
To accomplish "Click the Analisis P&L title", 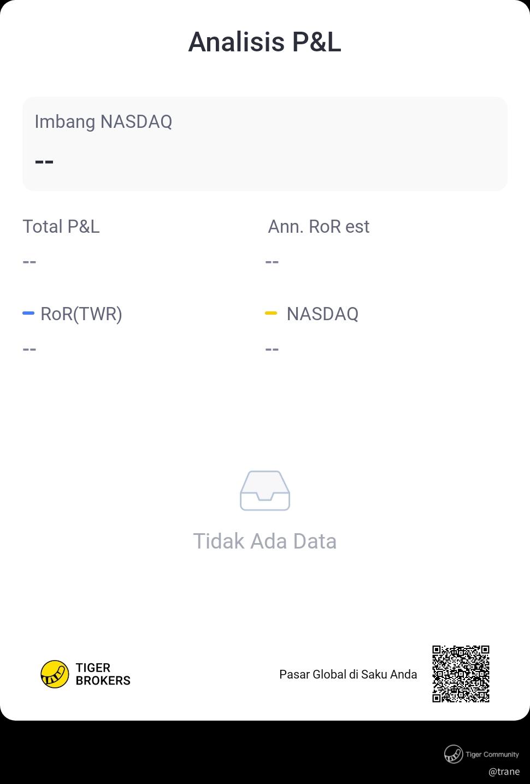I will coord(265,42).
